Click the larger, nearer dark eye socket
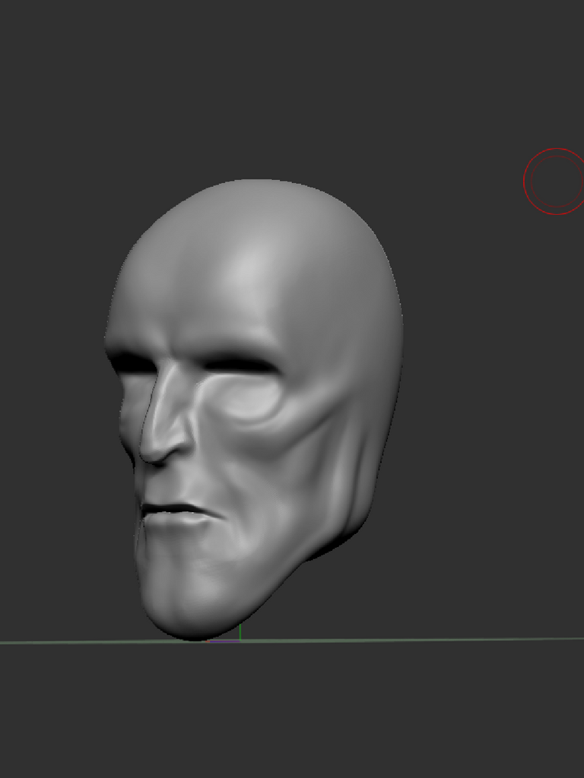Screen dimensions: 584x778 (240, 365)
